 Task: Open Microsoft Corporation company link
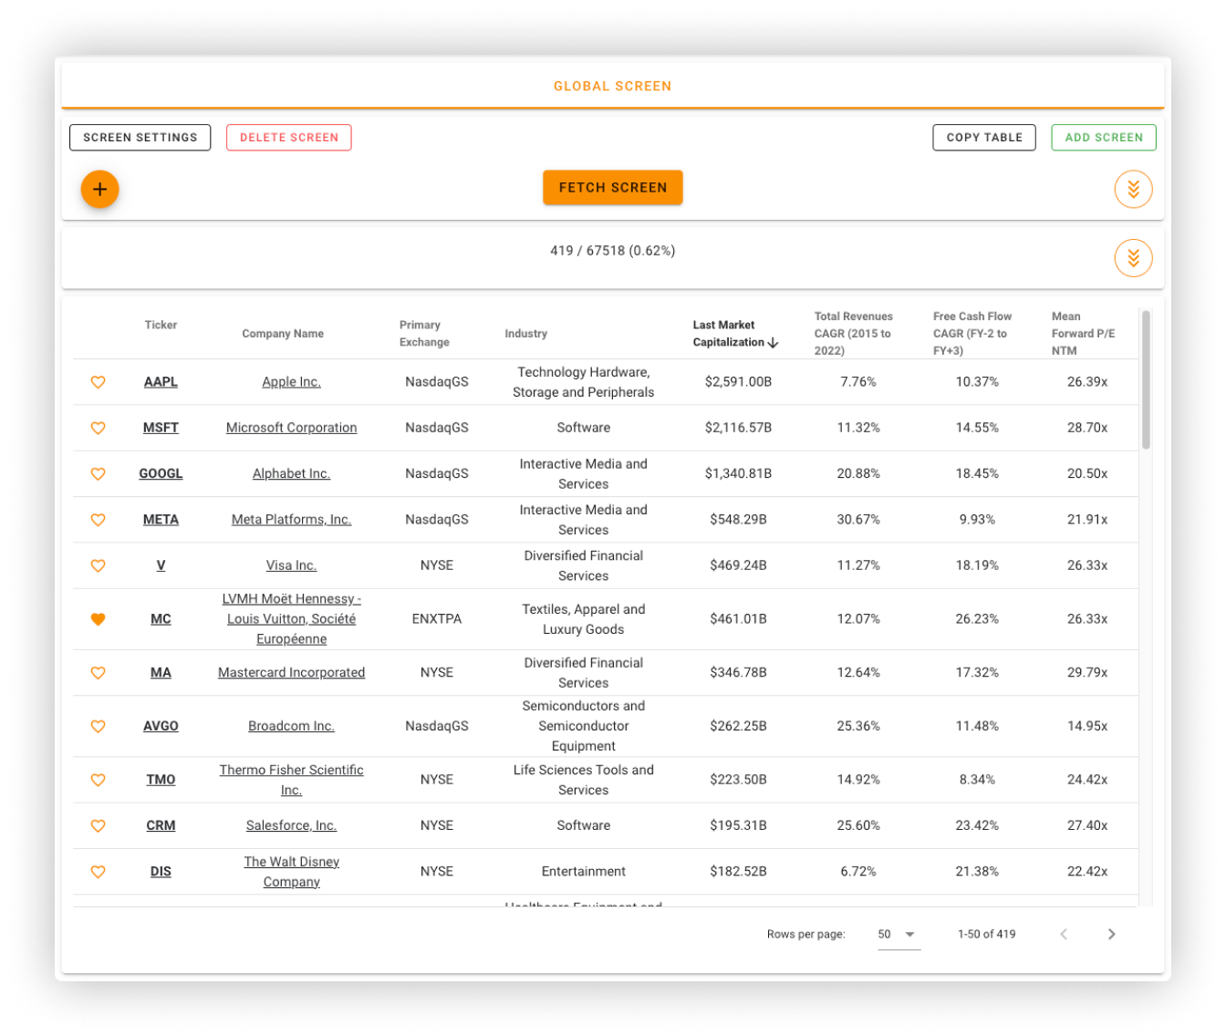[x=292, y=428]
